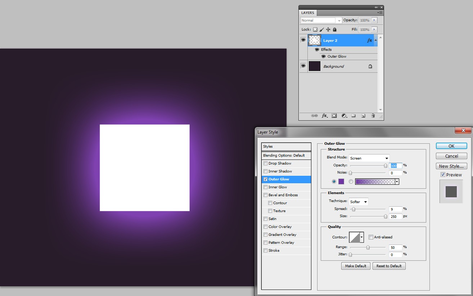Open the Blend Mode Screen dropdown
Screen dimensions: 473x296
[x=369, y=158]
